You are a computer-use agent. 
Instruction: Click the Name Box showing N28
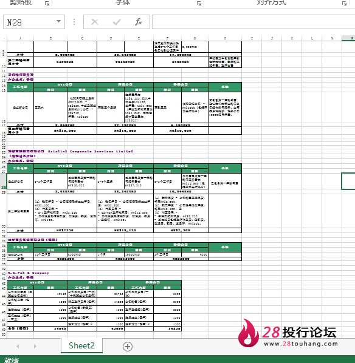34,22
